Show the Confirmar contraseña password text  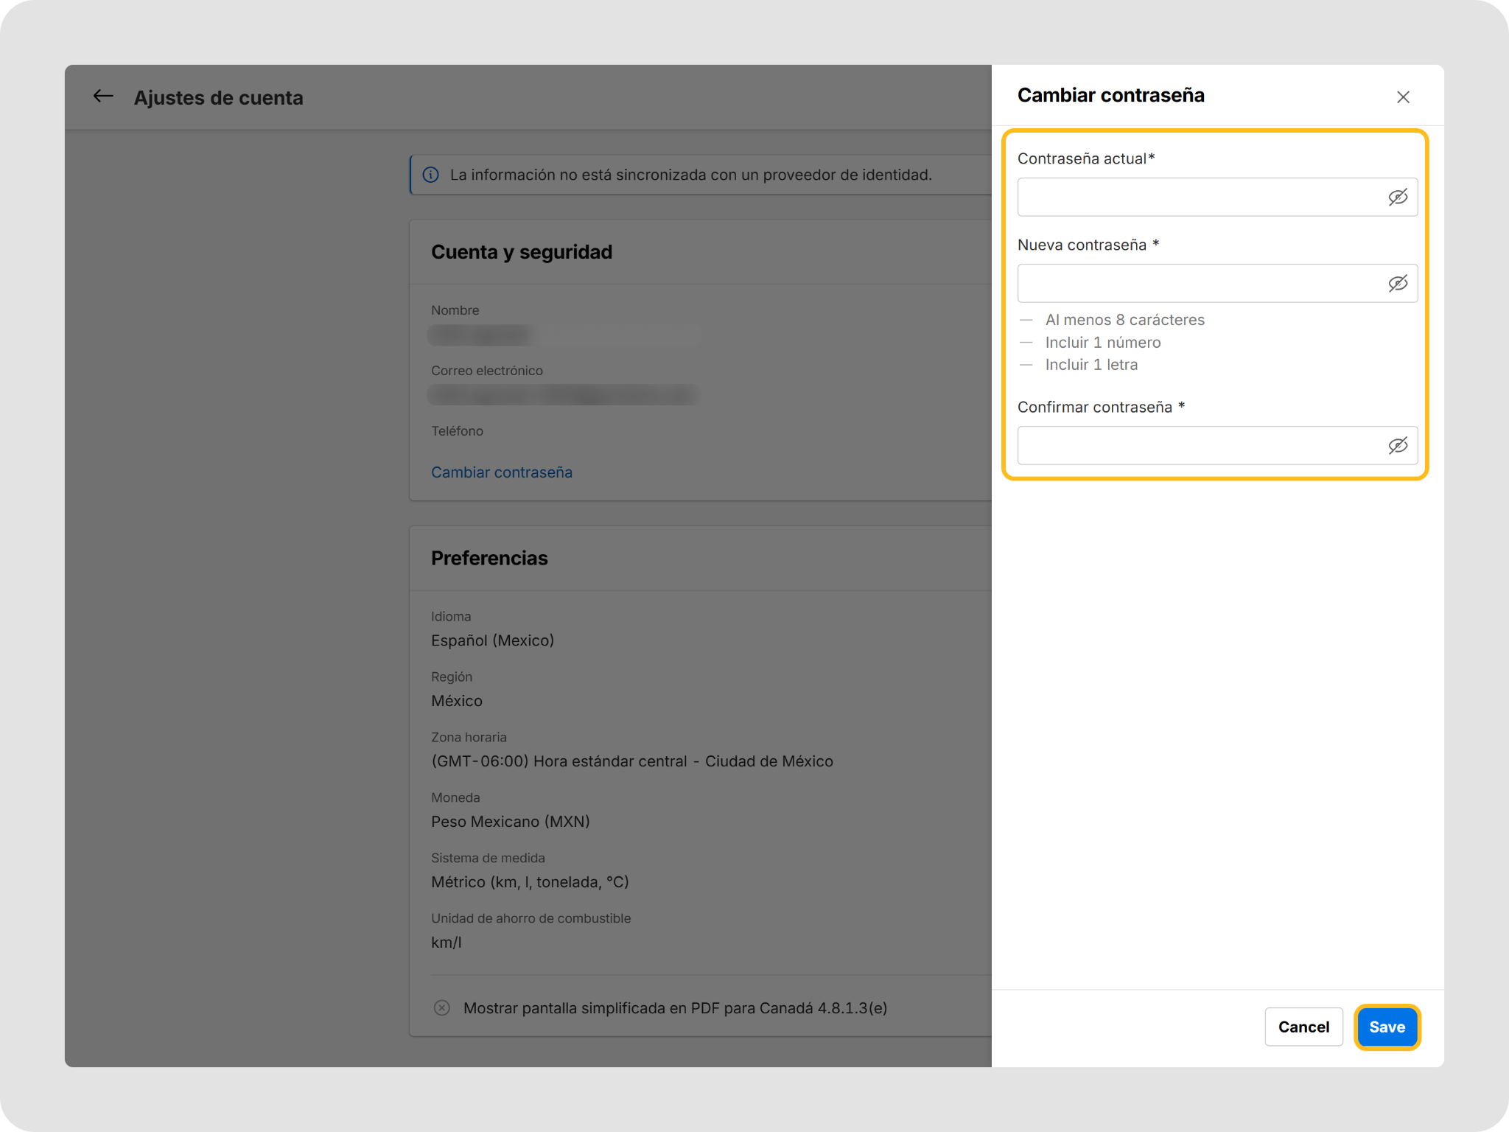[1398, 445]
